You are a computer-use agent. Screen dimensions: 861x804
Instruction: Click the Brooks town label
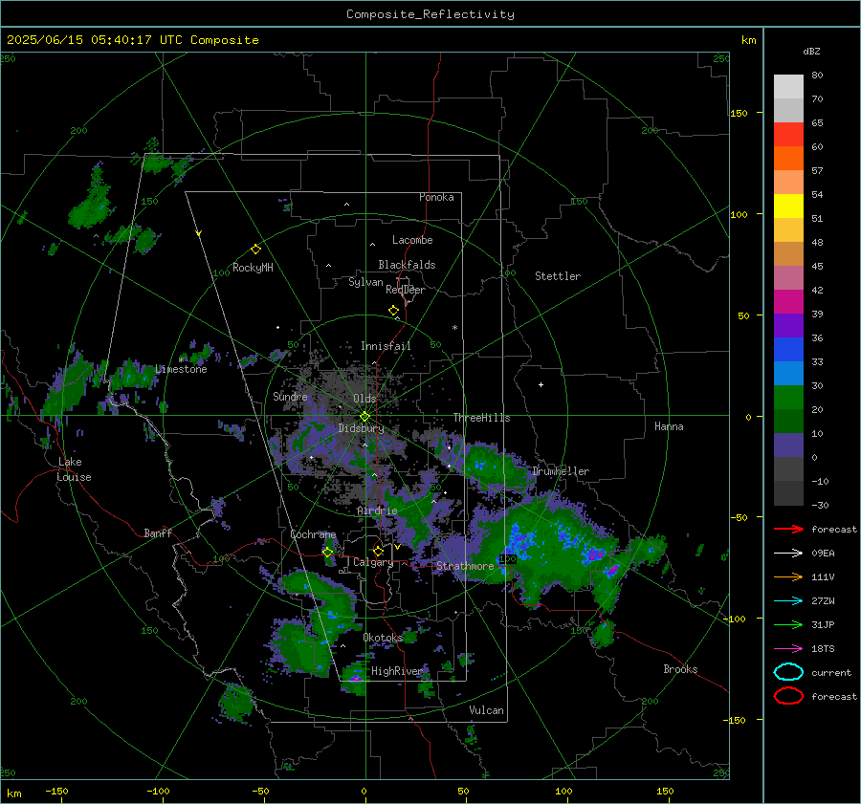click(x=680, y=669)
